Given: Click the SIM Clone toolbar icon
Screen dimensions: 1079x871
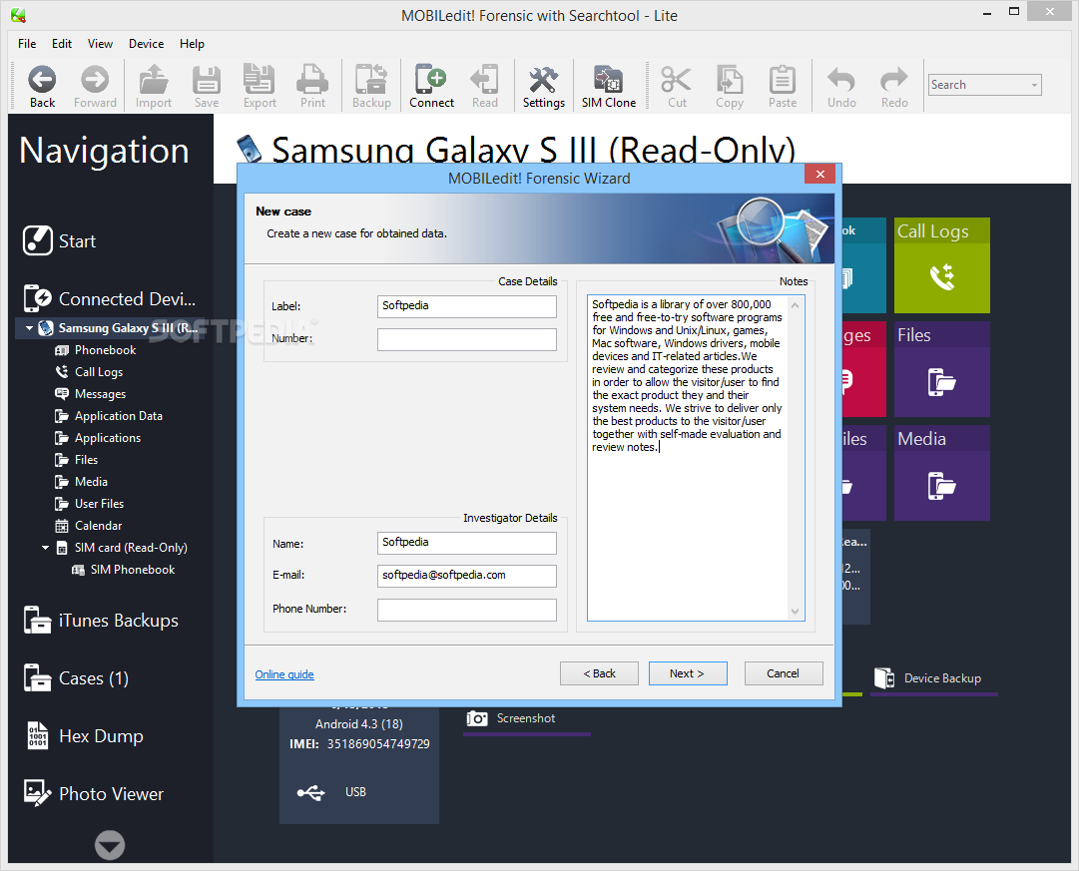Looking at the screenshot, I should 608,86.
